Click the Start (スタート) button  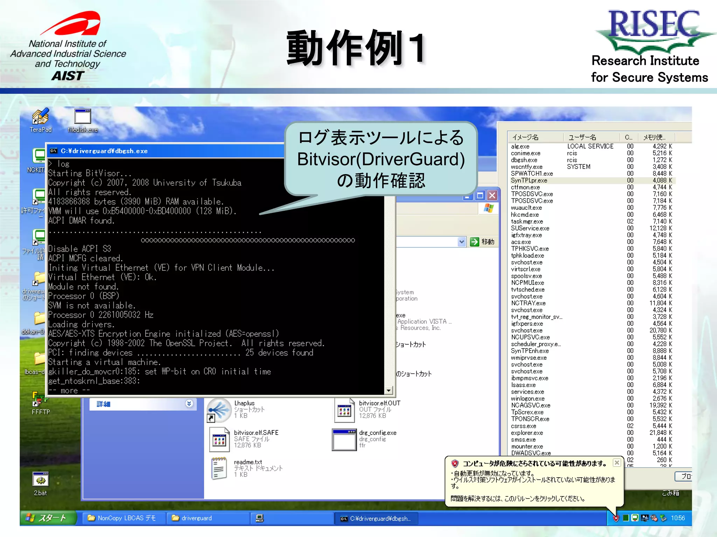[48, 518]
